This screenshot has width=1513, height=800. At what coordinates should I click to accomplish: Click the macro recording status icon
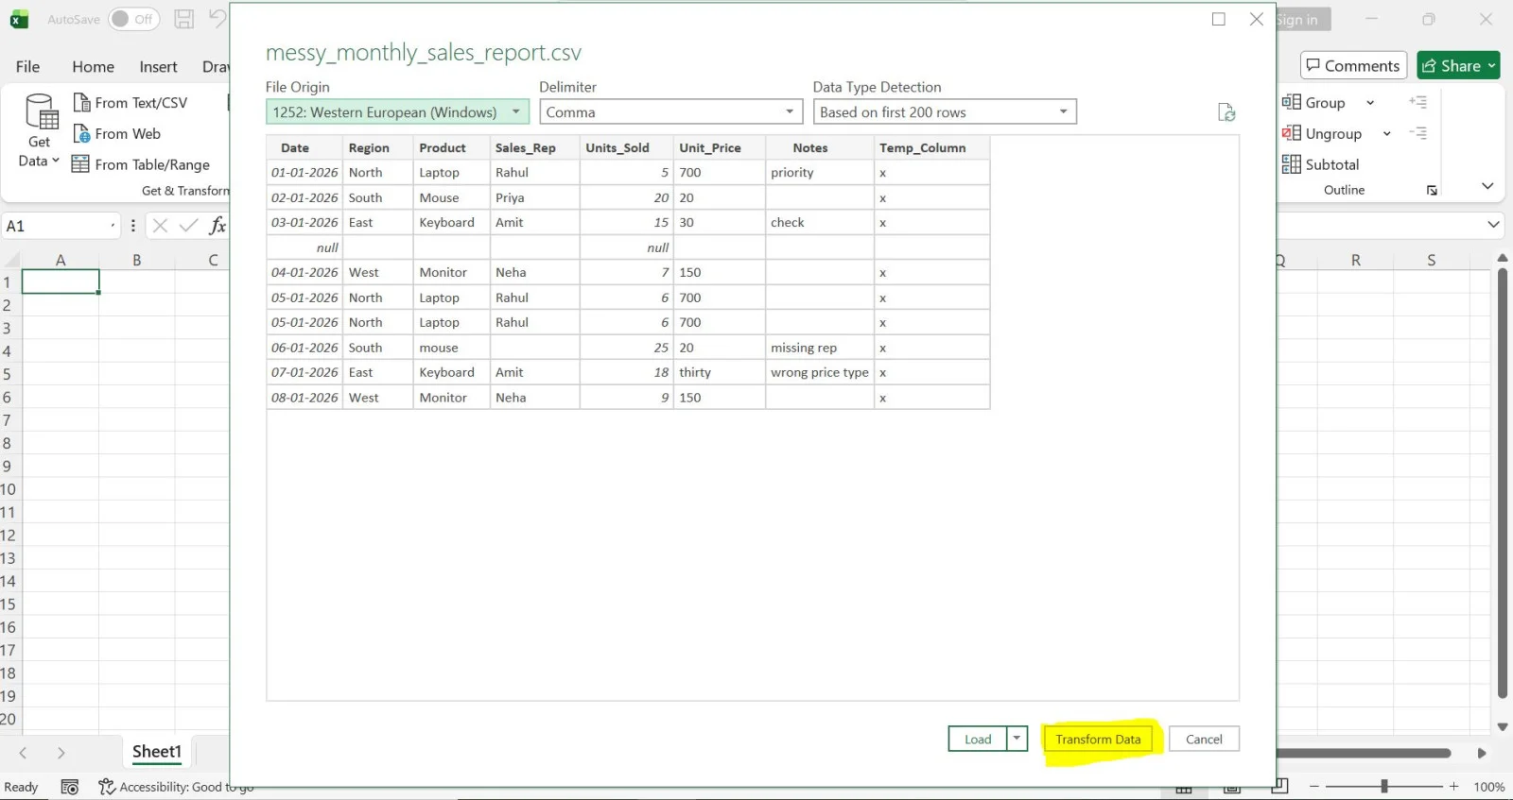click(69, 787)
